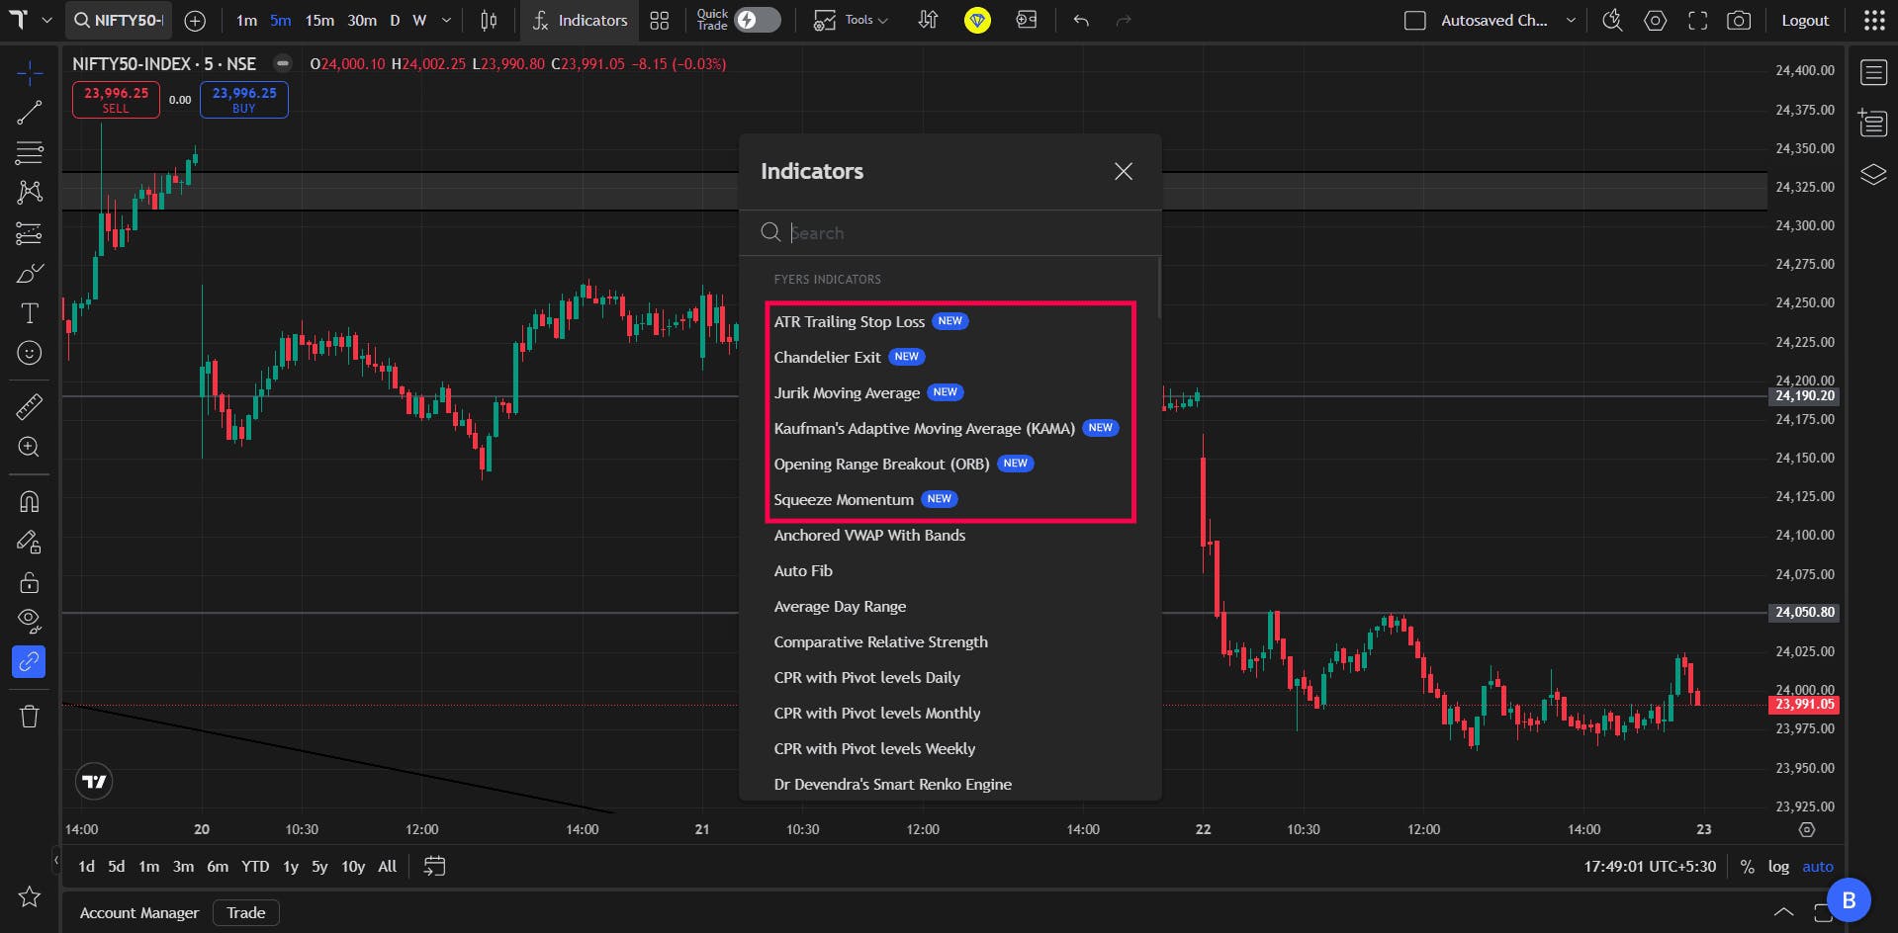Click the Indicators toolbar button
The image size is (1898, 933).
click(581, 21)
